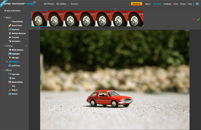Image resolution: width=201 pixels, height=130 pixels.
Task: Cancel changes with the red X
Action: click(x=193, y=19)
